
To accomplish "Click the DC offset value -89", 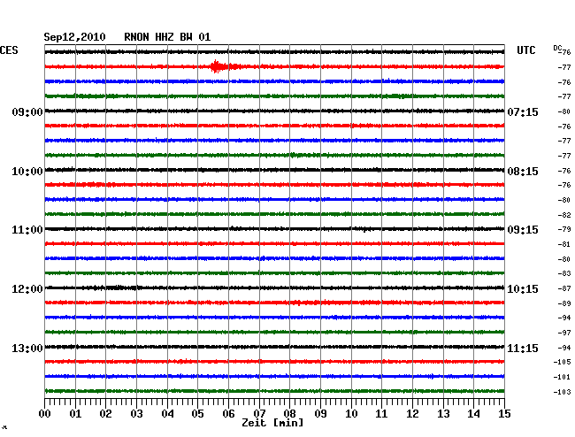I will pos(564,304).
